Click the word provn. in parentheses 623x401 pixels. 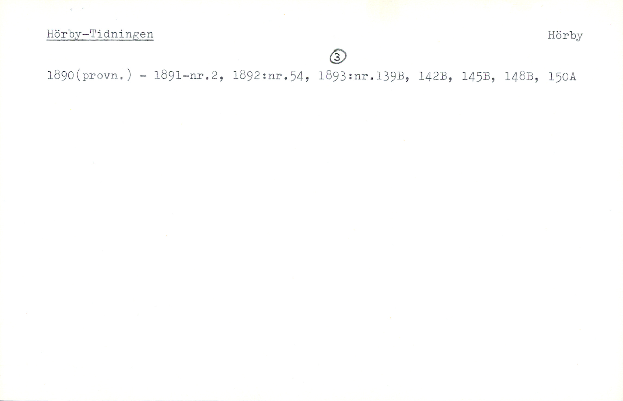[103, 76]
